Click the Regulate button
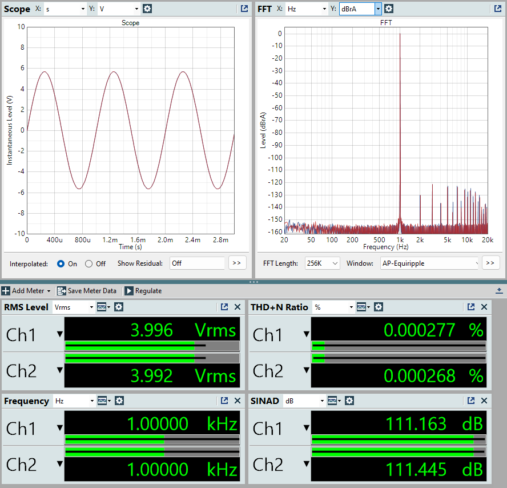The image size is (507, 488). coord(143,291)
